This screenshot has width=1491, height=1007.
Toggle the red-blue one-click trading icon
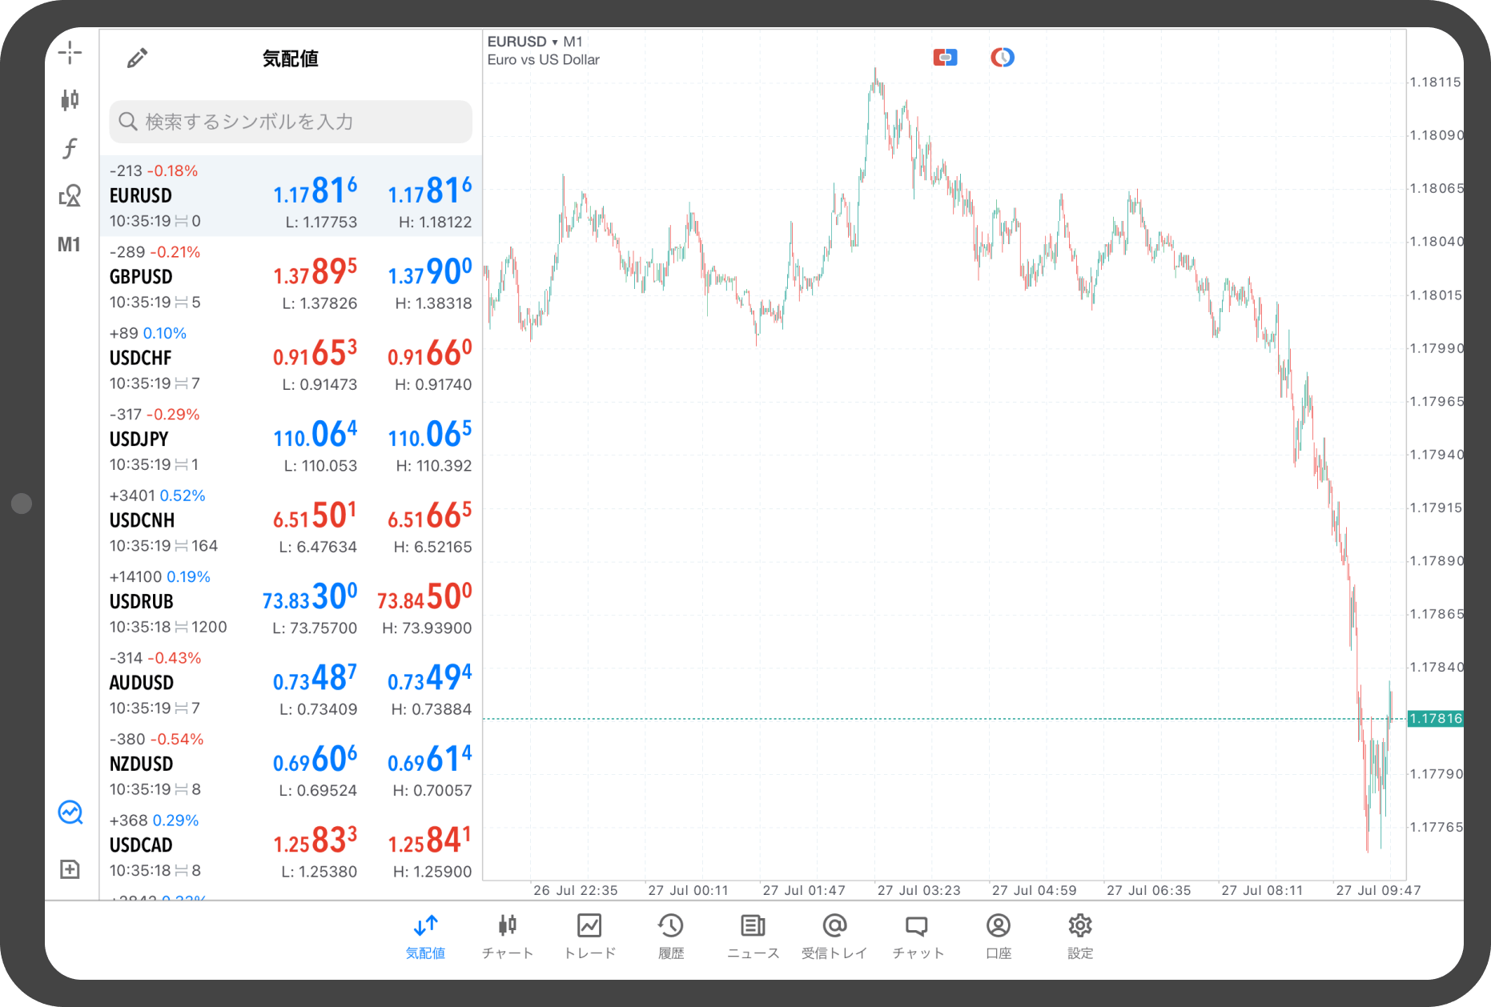pyautogui.click(x=945, y=58)
